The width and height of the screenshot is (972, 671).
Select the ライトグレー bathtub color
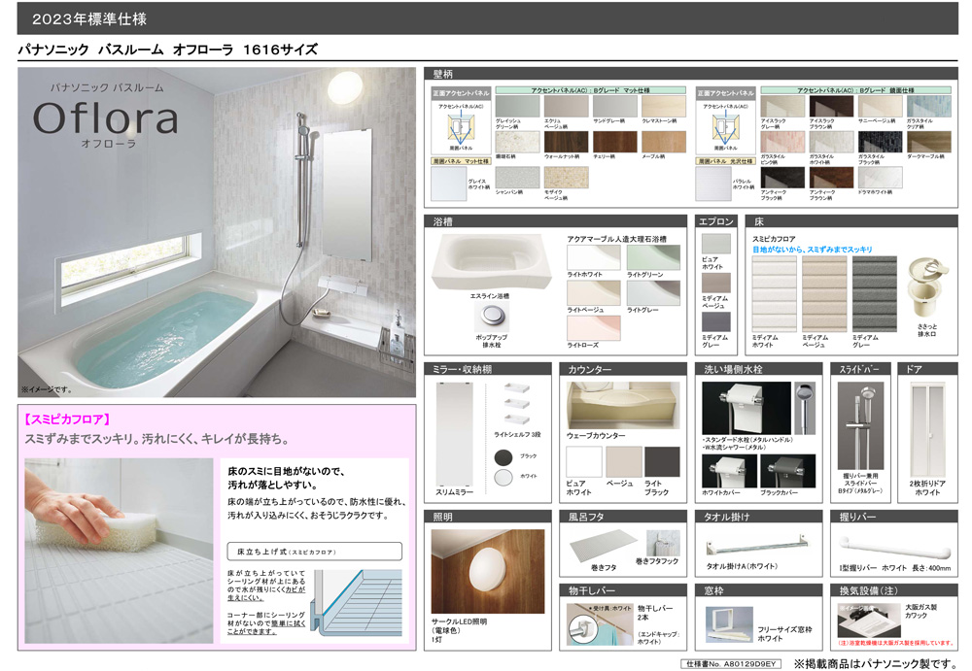coord(653,293)
